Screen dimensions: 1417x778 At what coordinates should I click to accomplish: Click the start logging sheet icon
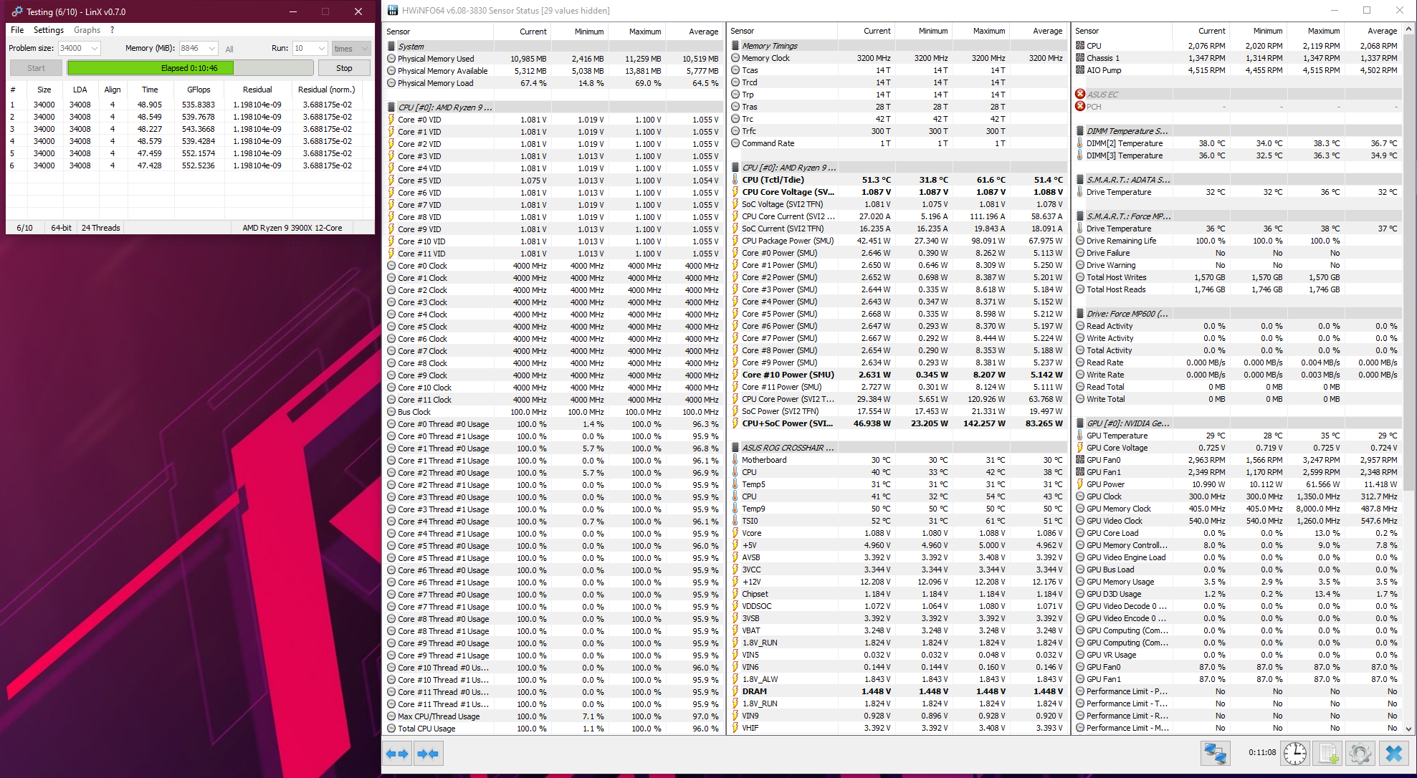coord(1327,754)
